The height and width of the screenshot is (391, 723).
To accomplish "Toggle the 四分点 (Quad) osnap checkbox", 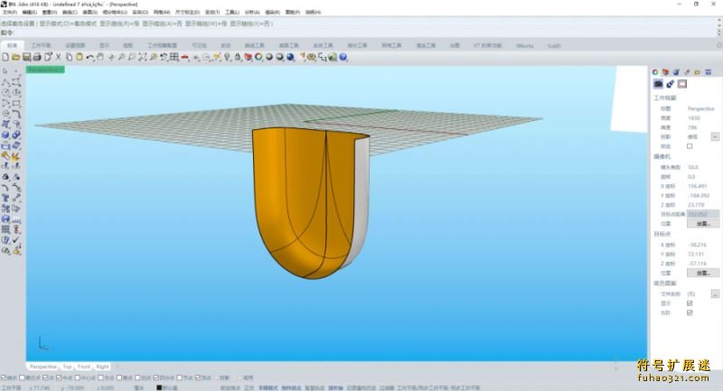I will click(155, 378).
